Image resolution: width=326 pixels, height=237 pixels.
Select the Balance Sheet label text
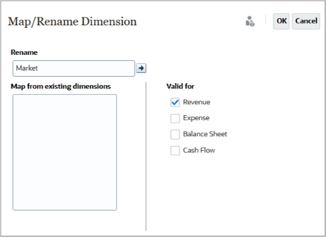205,134
